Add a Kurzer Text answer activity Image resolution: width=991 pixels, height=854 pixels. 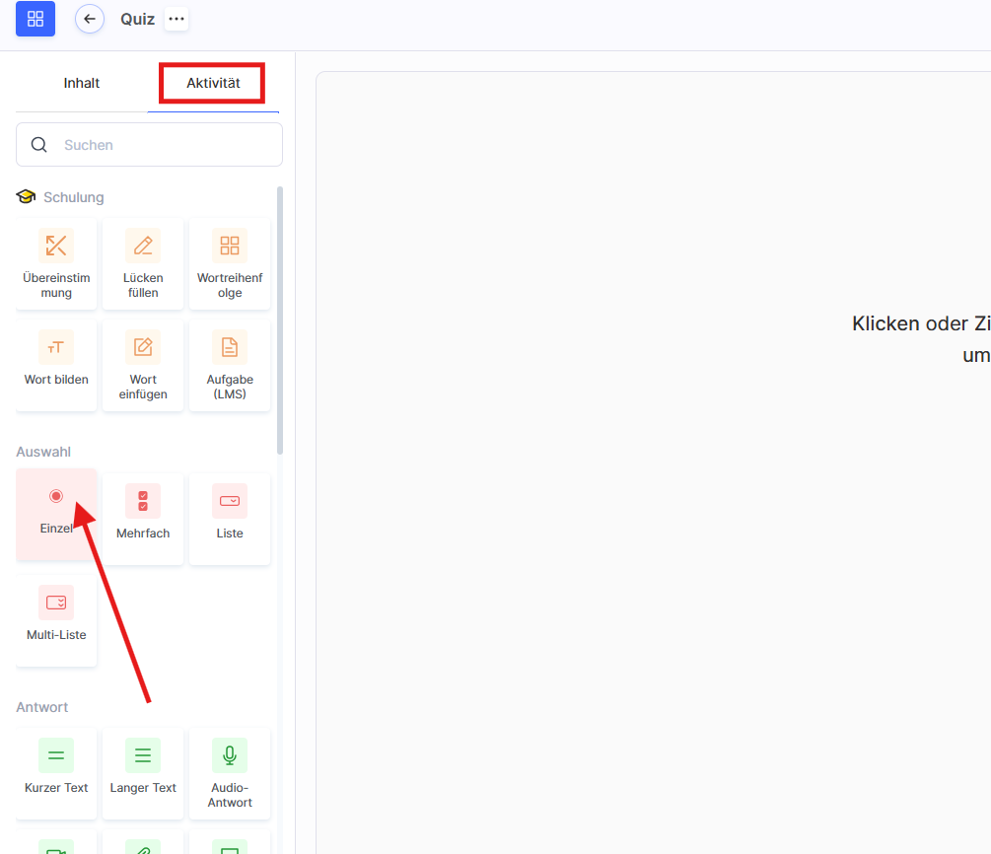[x=56, y=774]
